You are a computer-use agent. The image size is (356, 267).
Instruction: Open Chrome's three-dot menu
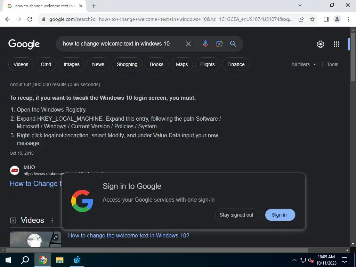tap(348, 19)
